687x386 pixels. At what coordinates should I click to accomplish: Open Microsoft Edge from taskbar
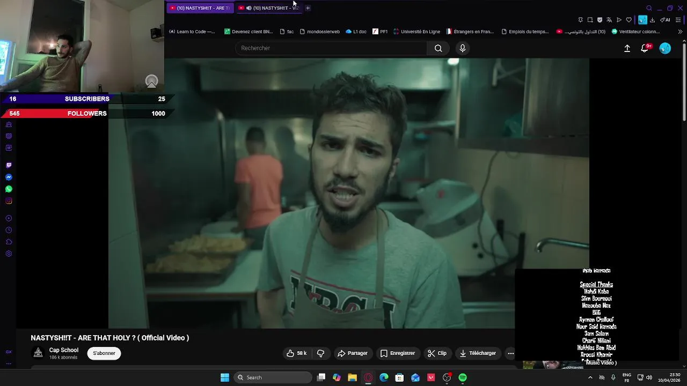click(384, 377)
